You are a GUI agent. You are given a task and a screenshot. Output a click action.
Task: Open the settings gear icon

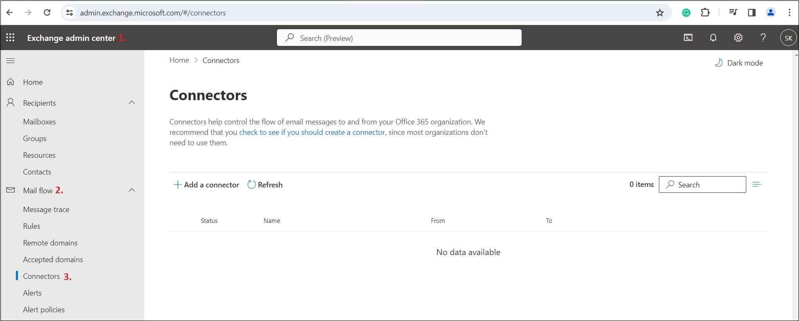tap(738, 38)
